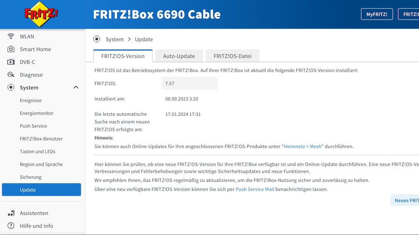
Task: Click the Assistenten icon in sidebar
Action: [x=11, y=213]
